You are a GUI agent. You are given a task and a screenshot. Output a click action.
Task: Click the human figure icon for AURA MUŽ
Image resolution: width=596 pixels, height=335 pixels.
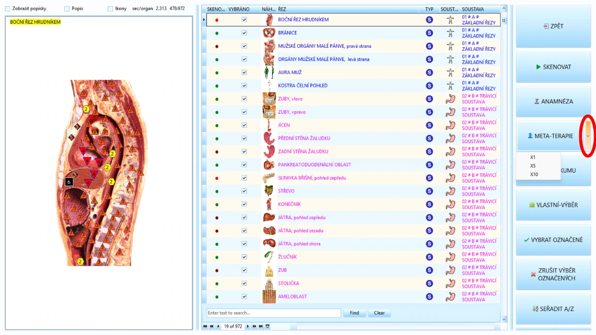point(450,73)
